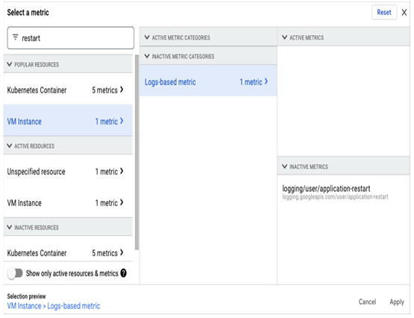
Task: Click into the restart filter text field
Action: (71, 38)
